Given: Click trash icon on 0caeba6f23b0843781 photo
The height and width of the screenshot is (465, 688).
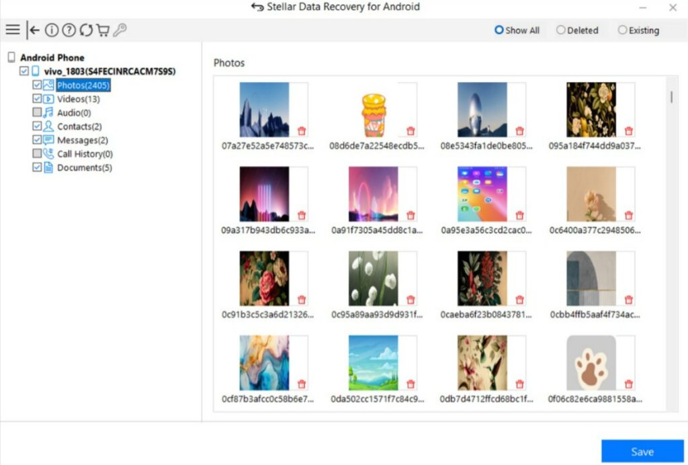Looking at the screenshot, I should pos(520,300).
